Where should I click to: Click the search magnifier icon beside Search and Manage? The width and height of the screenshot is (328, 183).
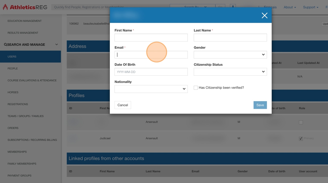click(5, 45)
